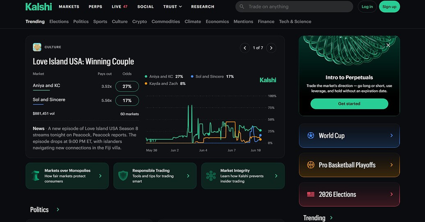425x222 pixels.
Task: Click the 1 of 7 pagination text
Action: point(258,48)
